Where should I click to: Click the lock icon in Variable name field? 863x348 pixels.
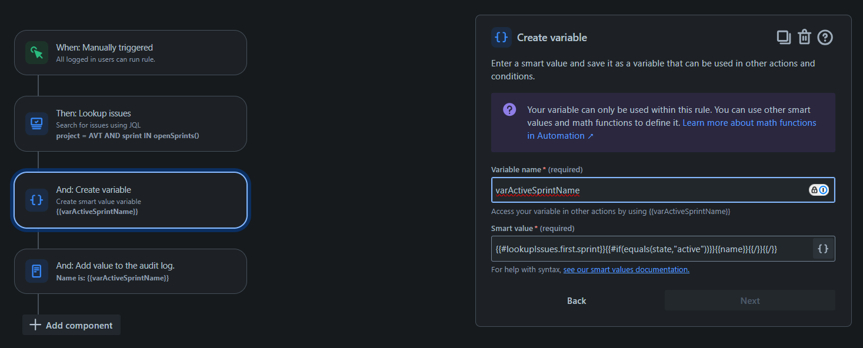pyautogui.click(x=815, y=189)
